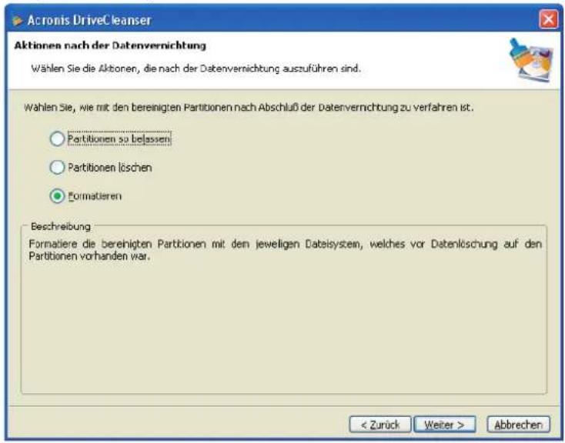565x443 pixels.
Task: Click heading 'Aktionen nach der Datenvernichtung'
Action: [x=110, y=45]
